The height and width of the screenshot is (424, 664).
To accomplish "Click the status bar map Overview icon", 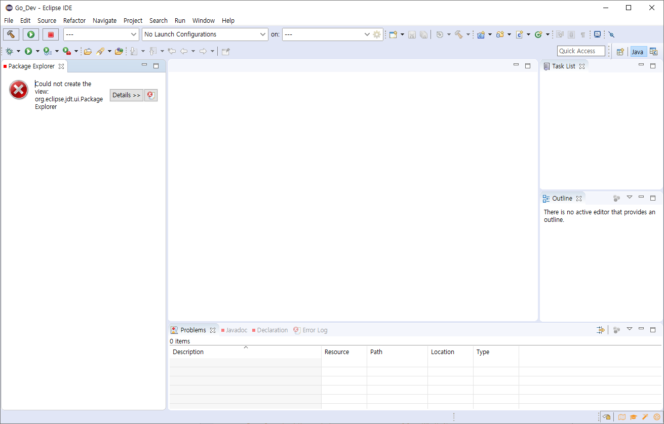I will (x=622, y=417).
